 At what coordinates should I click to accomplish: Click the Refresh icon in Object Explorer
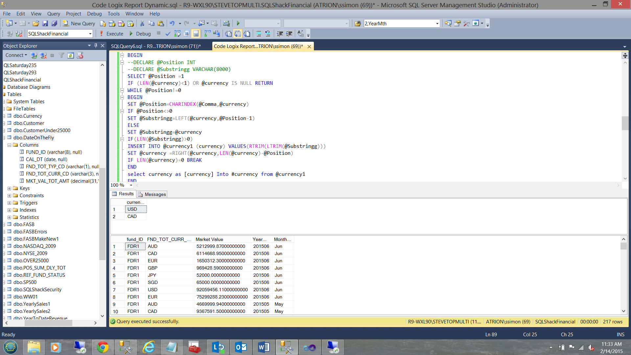click(x=71, y=55)
